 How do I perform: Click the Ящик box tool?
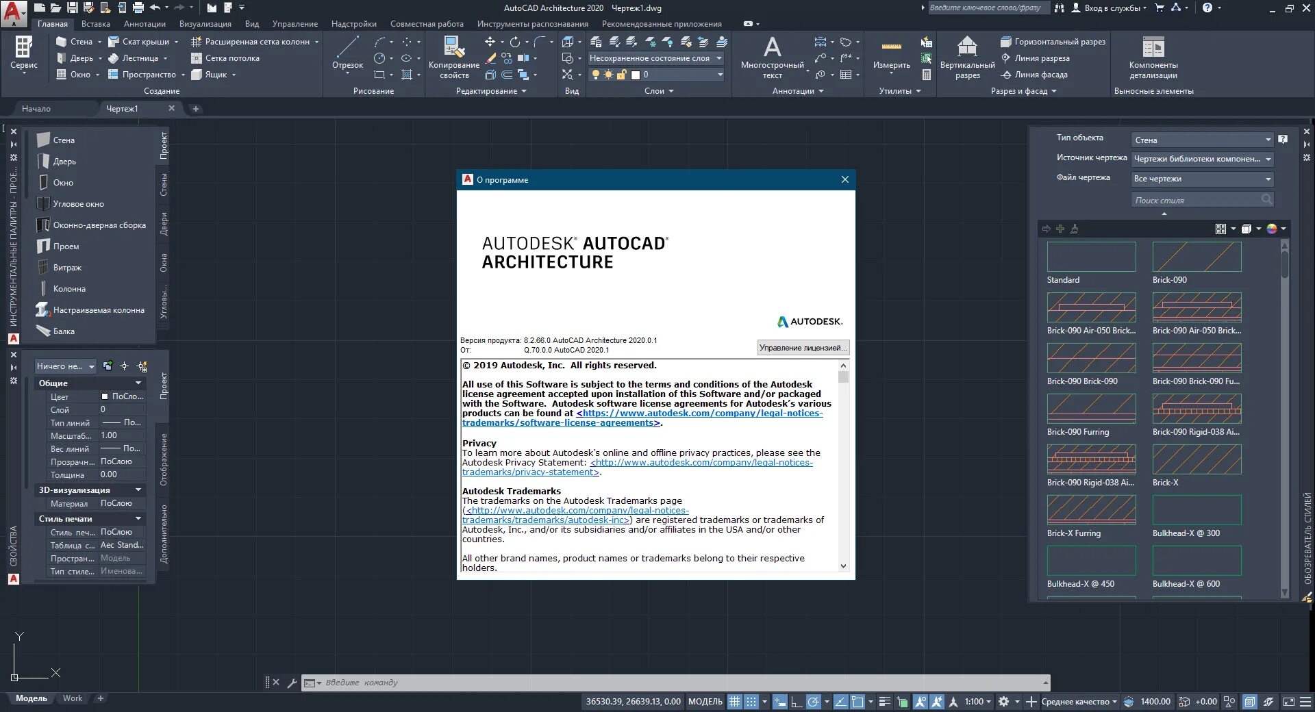(x=209, y=75)
